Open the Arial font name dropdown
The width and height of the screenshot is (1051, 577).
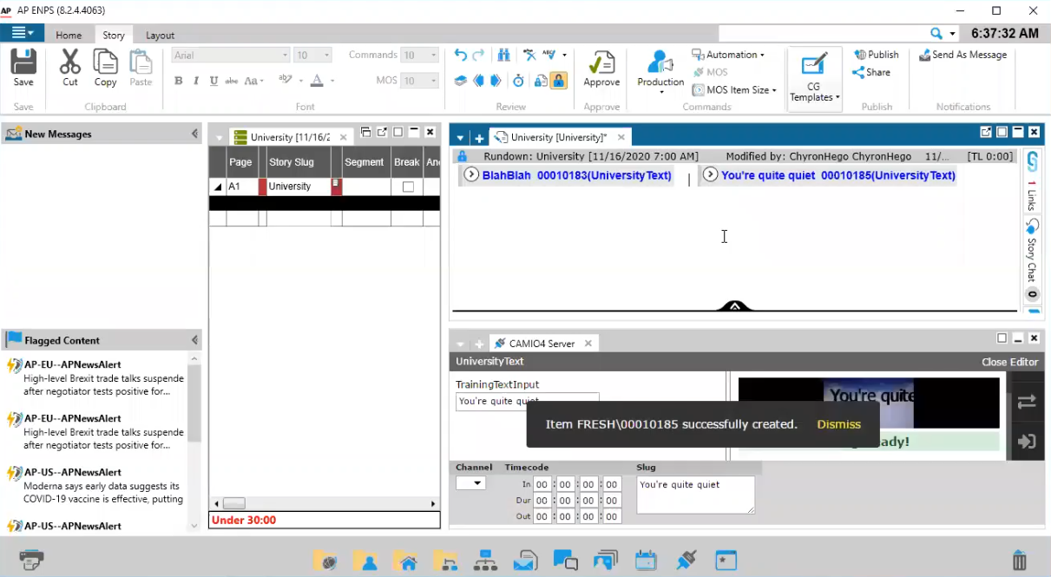285,55
